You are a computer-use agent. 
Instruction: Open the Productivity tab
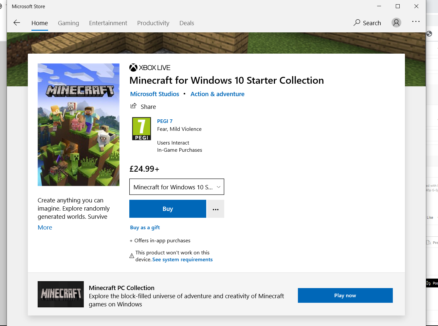coord(153,23)
